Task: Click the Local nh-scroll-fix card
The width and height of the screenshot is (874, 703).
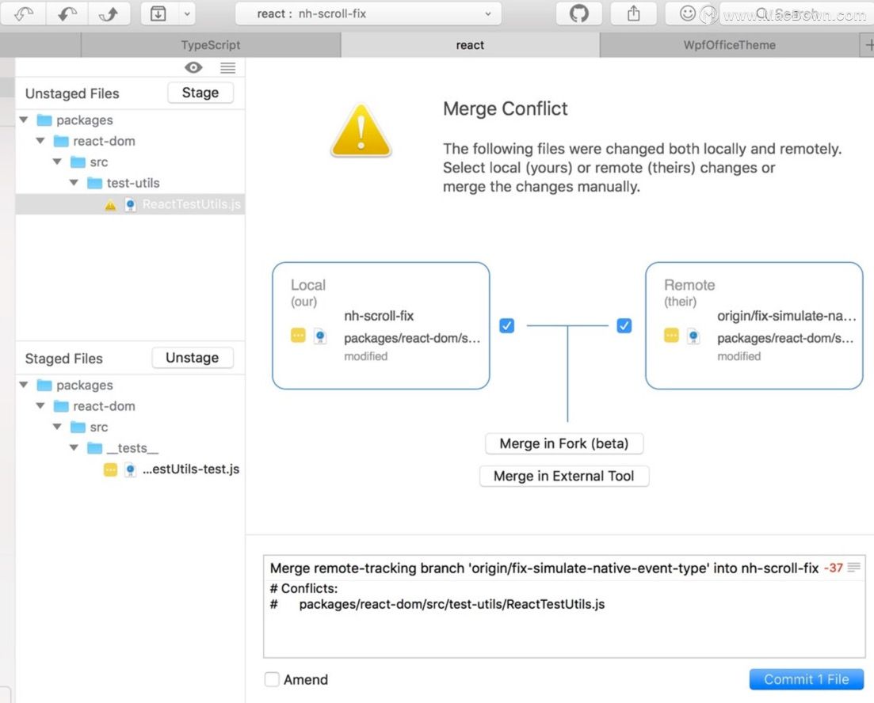Action: (x=380, y=326)
